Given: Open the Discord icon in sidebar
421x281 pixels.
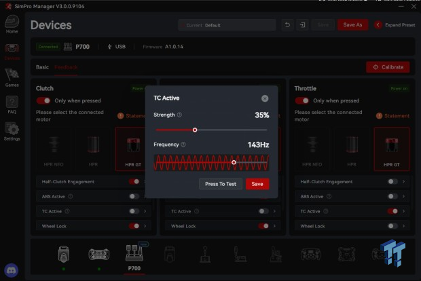Looking at the screenshot, I should pyautogui.click(x=12, y=270).
